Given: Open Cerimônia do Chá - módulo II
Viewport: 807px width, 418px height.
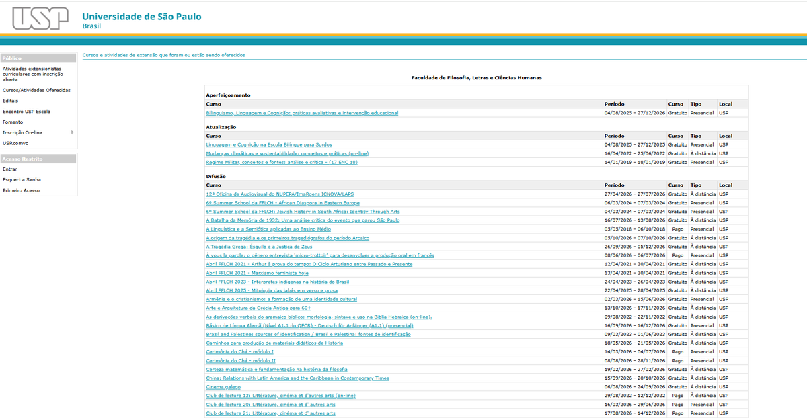Looking at the screenshot, I should [240, 360].
